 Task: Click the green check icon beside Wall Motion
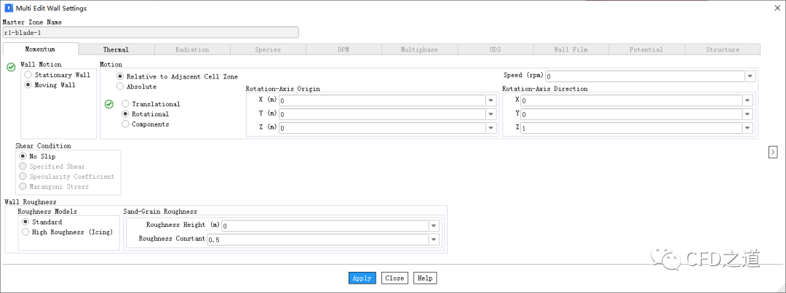pyautogui.click(x=11, y=67)
